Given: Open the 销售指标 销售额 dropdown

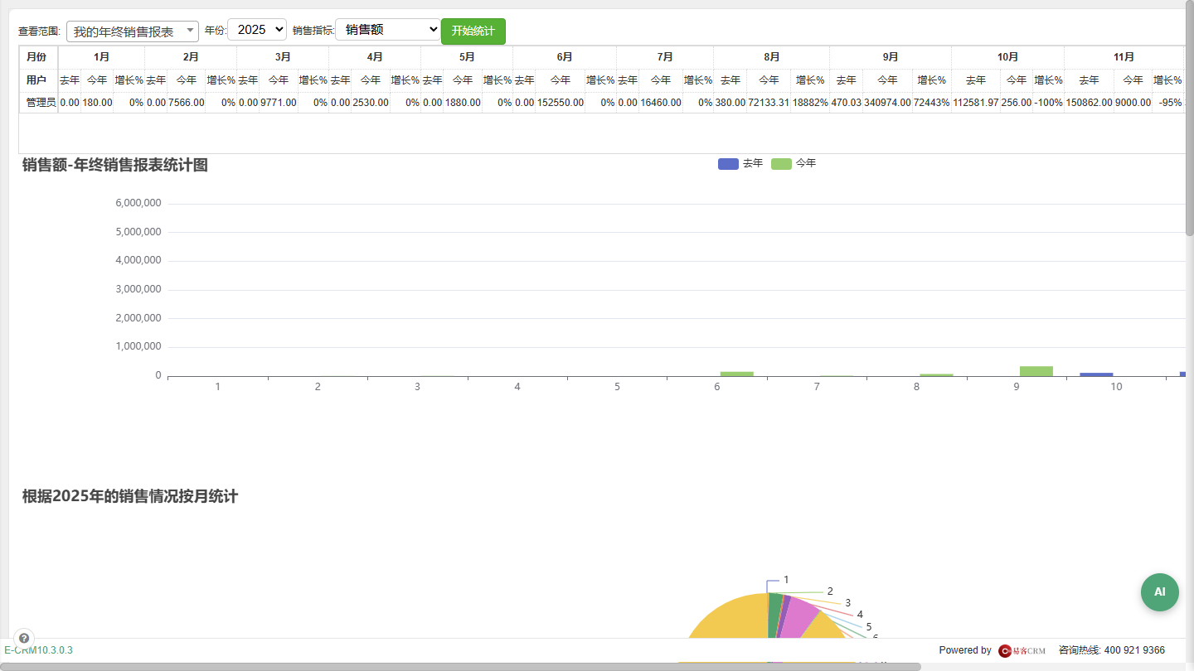Looking at the screenshot, I should pos(388,29).
